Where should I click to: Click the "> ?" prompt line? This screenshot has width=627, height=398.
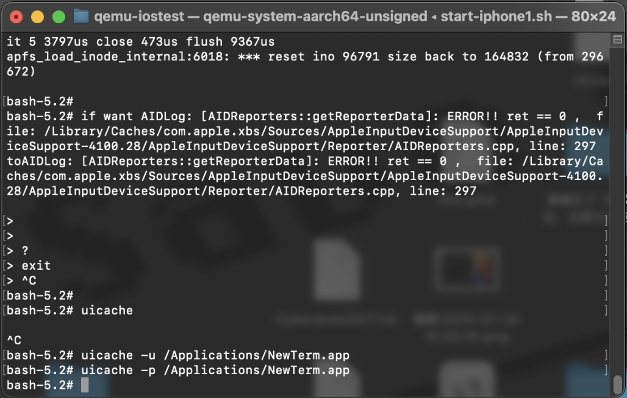pyautogui.click(x=24, y=251)
